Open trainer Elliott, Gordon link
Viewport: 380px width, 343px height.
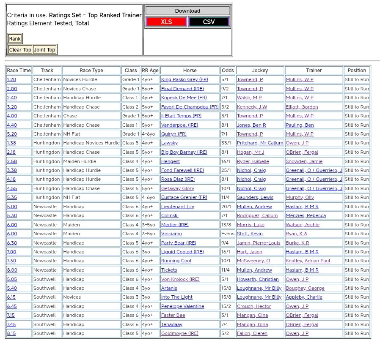pyautogui.click(x=302, y=107)
